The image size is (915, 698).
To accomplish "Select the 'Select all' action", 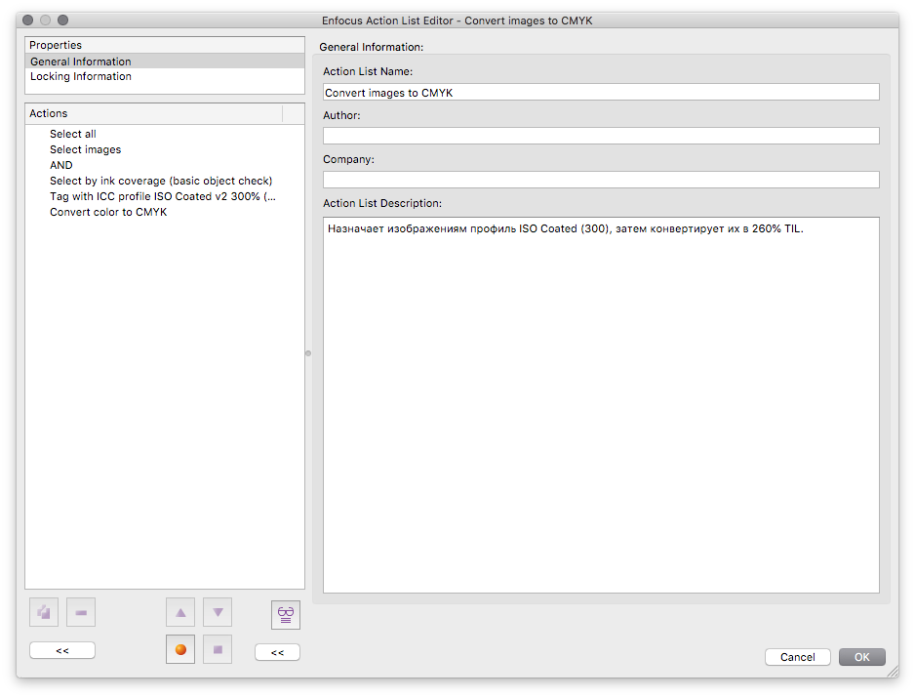I will pos(73,134).
